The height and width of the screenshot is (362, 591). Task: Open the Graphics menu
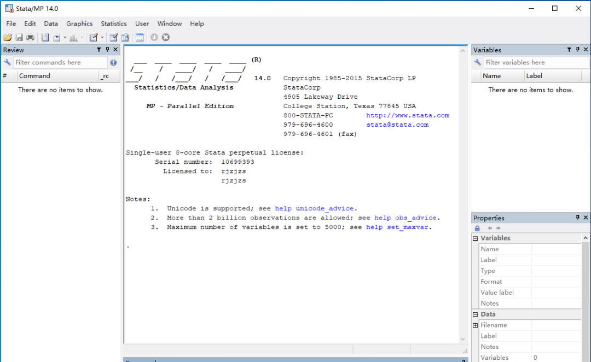click(x=79, y=23)
